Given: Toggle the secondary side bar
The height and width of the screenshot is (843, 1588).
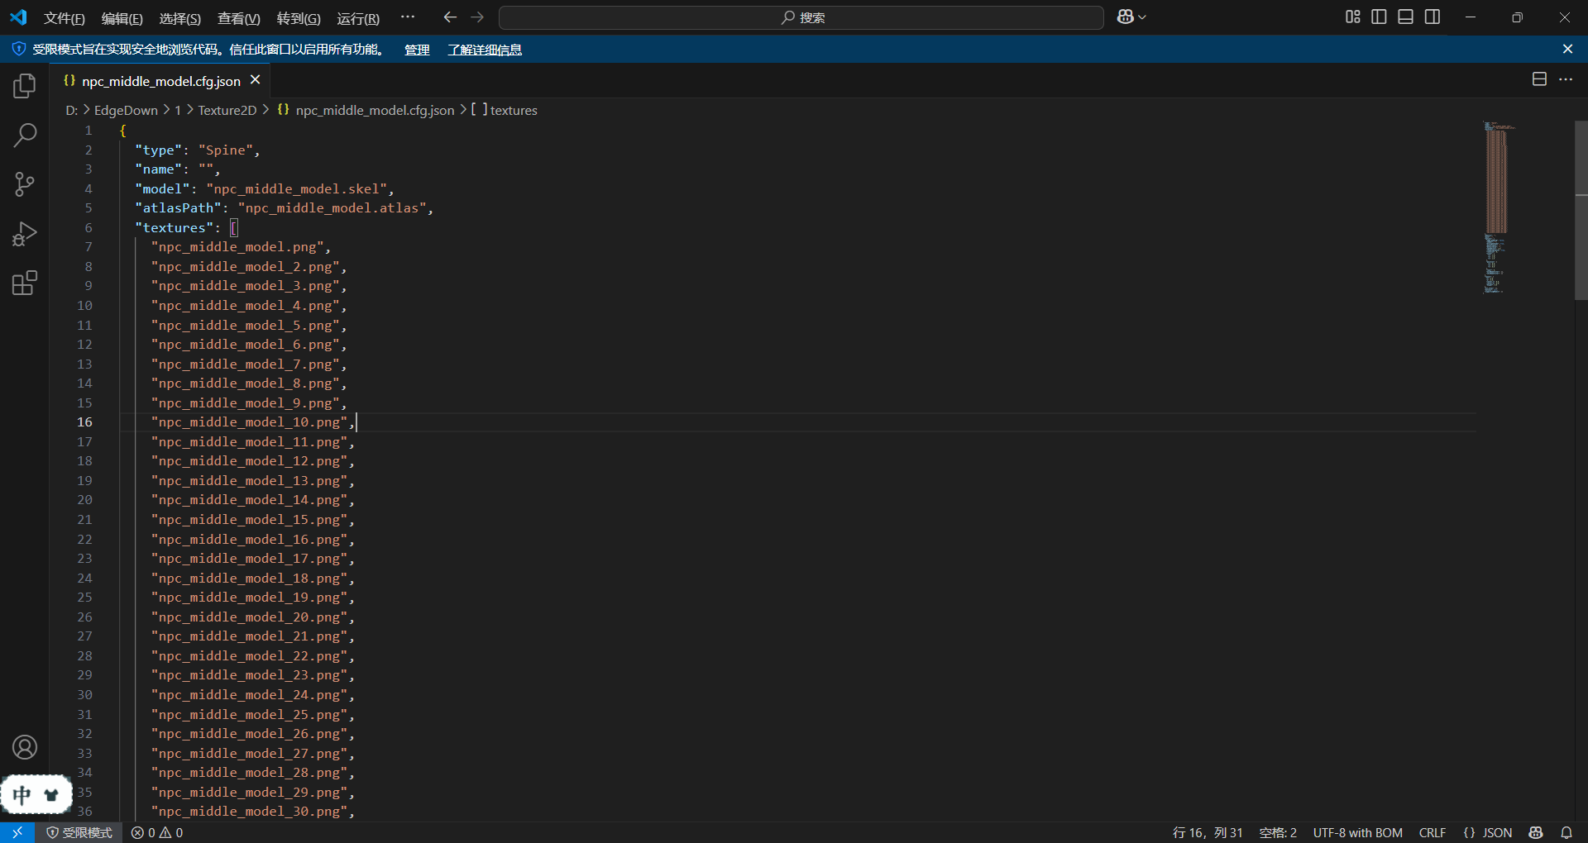Looking at the screenshot, I should point(1433,17).
